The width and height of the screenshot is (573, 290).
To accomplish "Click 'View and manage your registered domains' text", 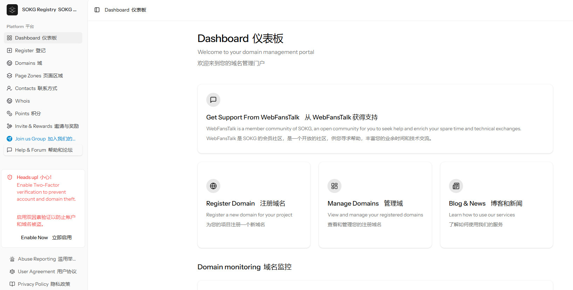I will coord(375,215).
